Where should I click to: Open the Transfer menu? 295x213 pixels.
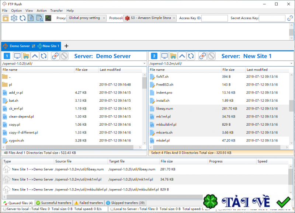pos(56,11)
